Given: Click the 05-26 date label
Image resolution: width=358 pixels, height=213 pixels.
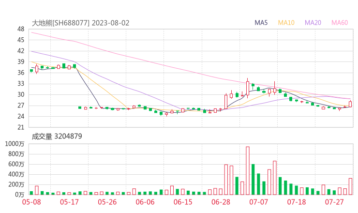Looking at the screenshot, I should pyautogui.click(x=107, y=202).
